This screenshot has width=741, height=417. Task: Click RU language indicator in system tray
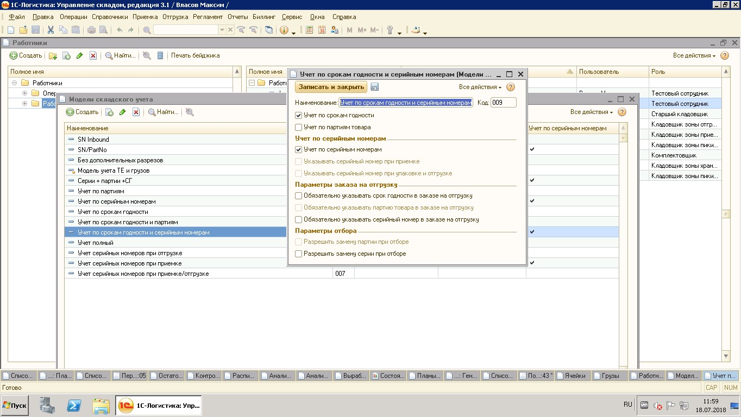pos(628,405)
